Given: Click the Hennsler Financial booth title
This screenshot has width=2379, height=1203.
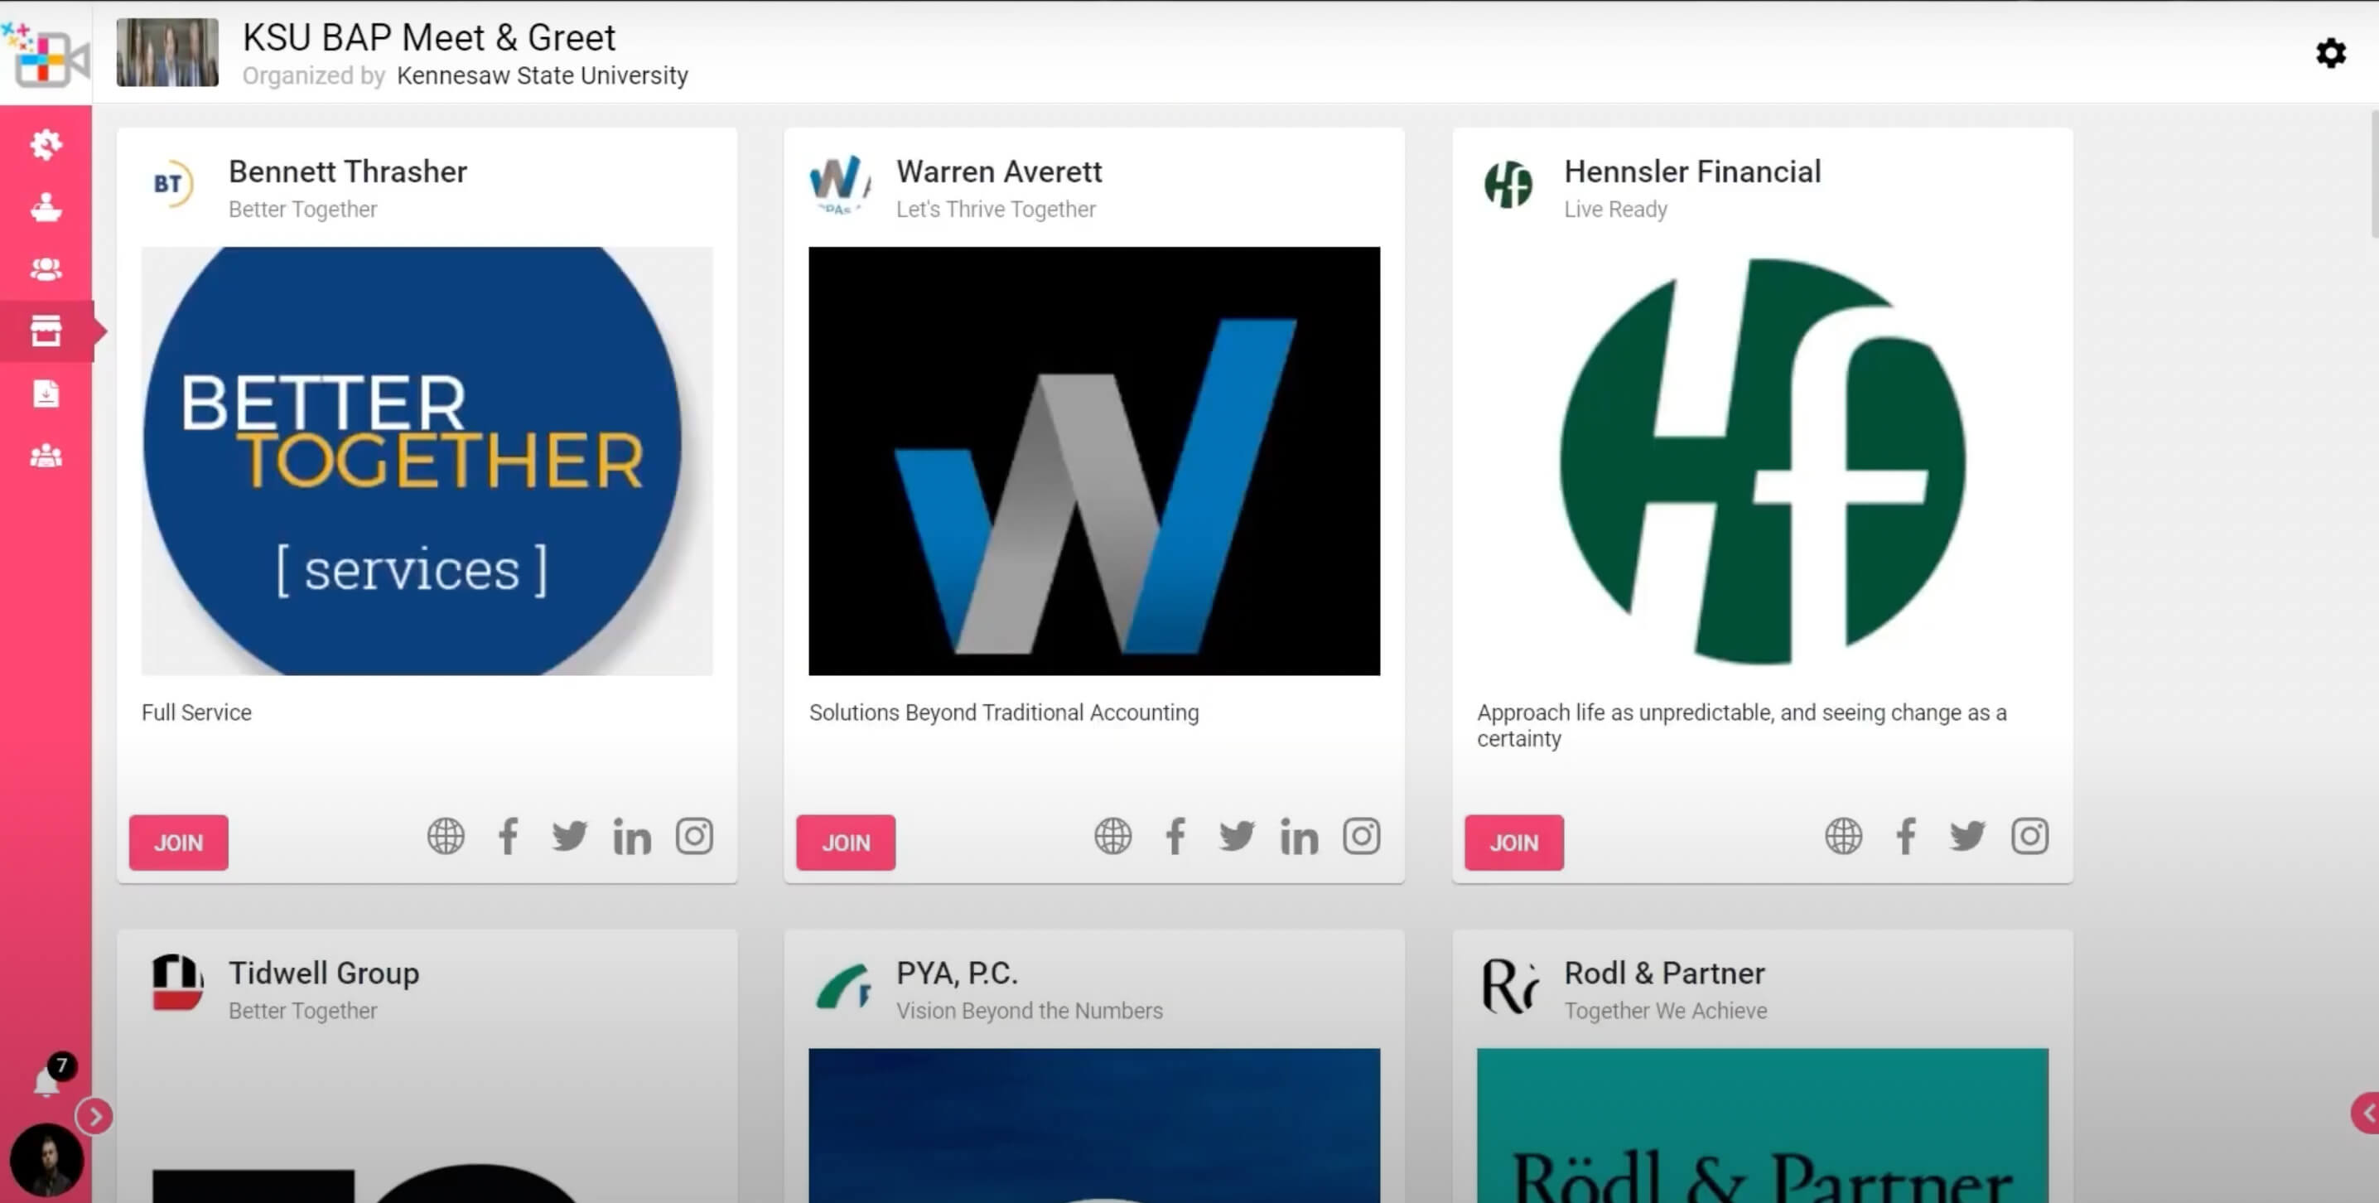Looking at the screenshot, I should (x=1693, y=172).
